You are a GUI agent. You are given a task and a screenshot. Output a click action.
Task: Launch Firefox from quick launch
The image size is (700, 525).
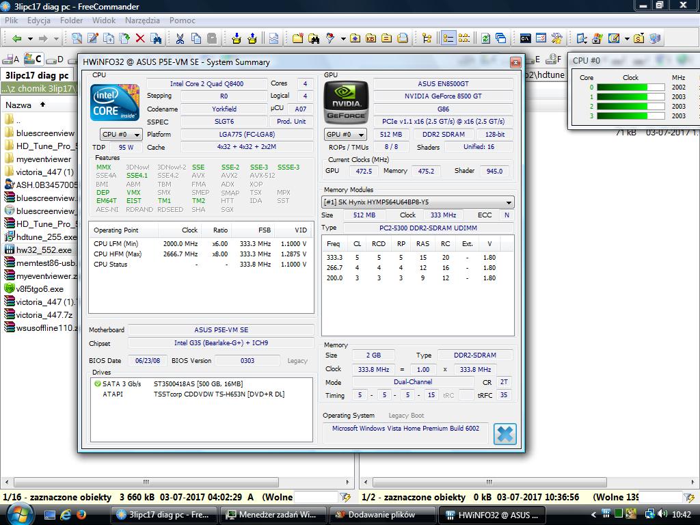click(81, 515)
